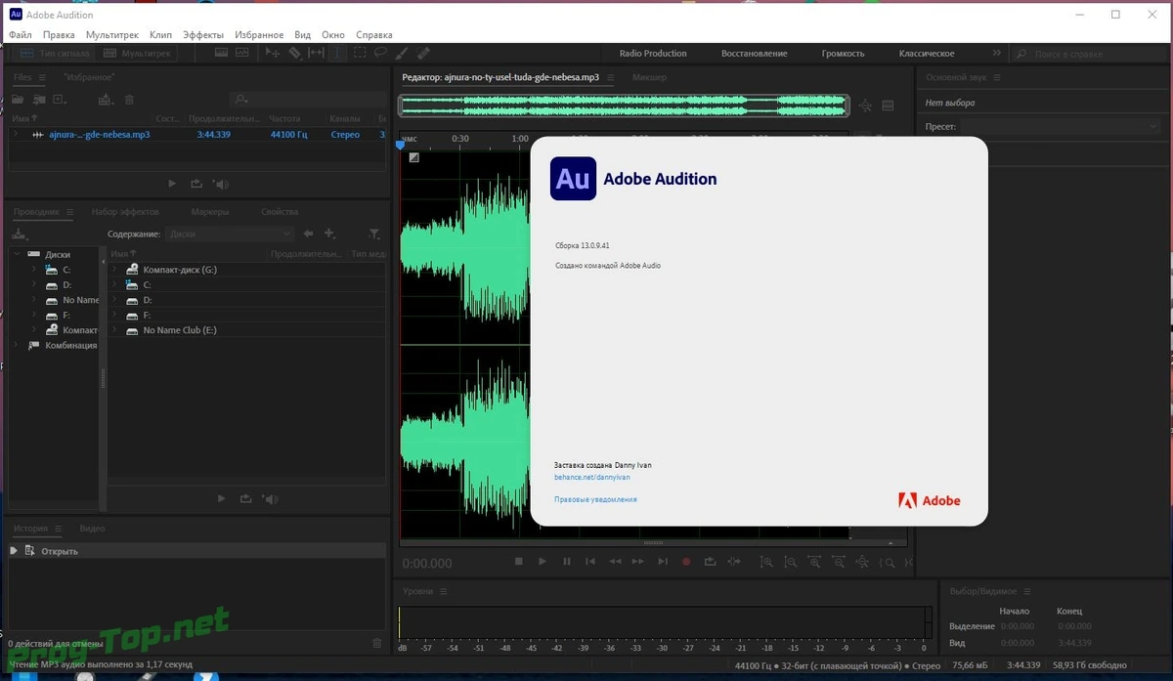Click Zoom In Time icon
The image size is (1173, 681).
pos(814,561)
